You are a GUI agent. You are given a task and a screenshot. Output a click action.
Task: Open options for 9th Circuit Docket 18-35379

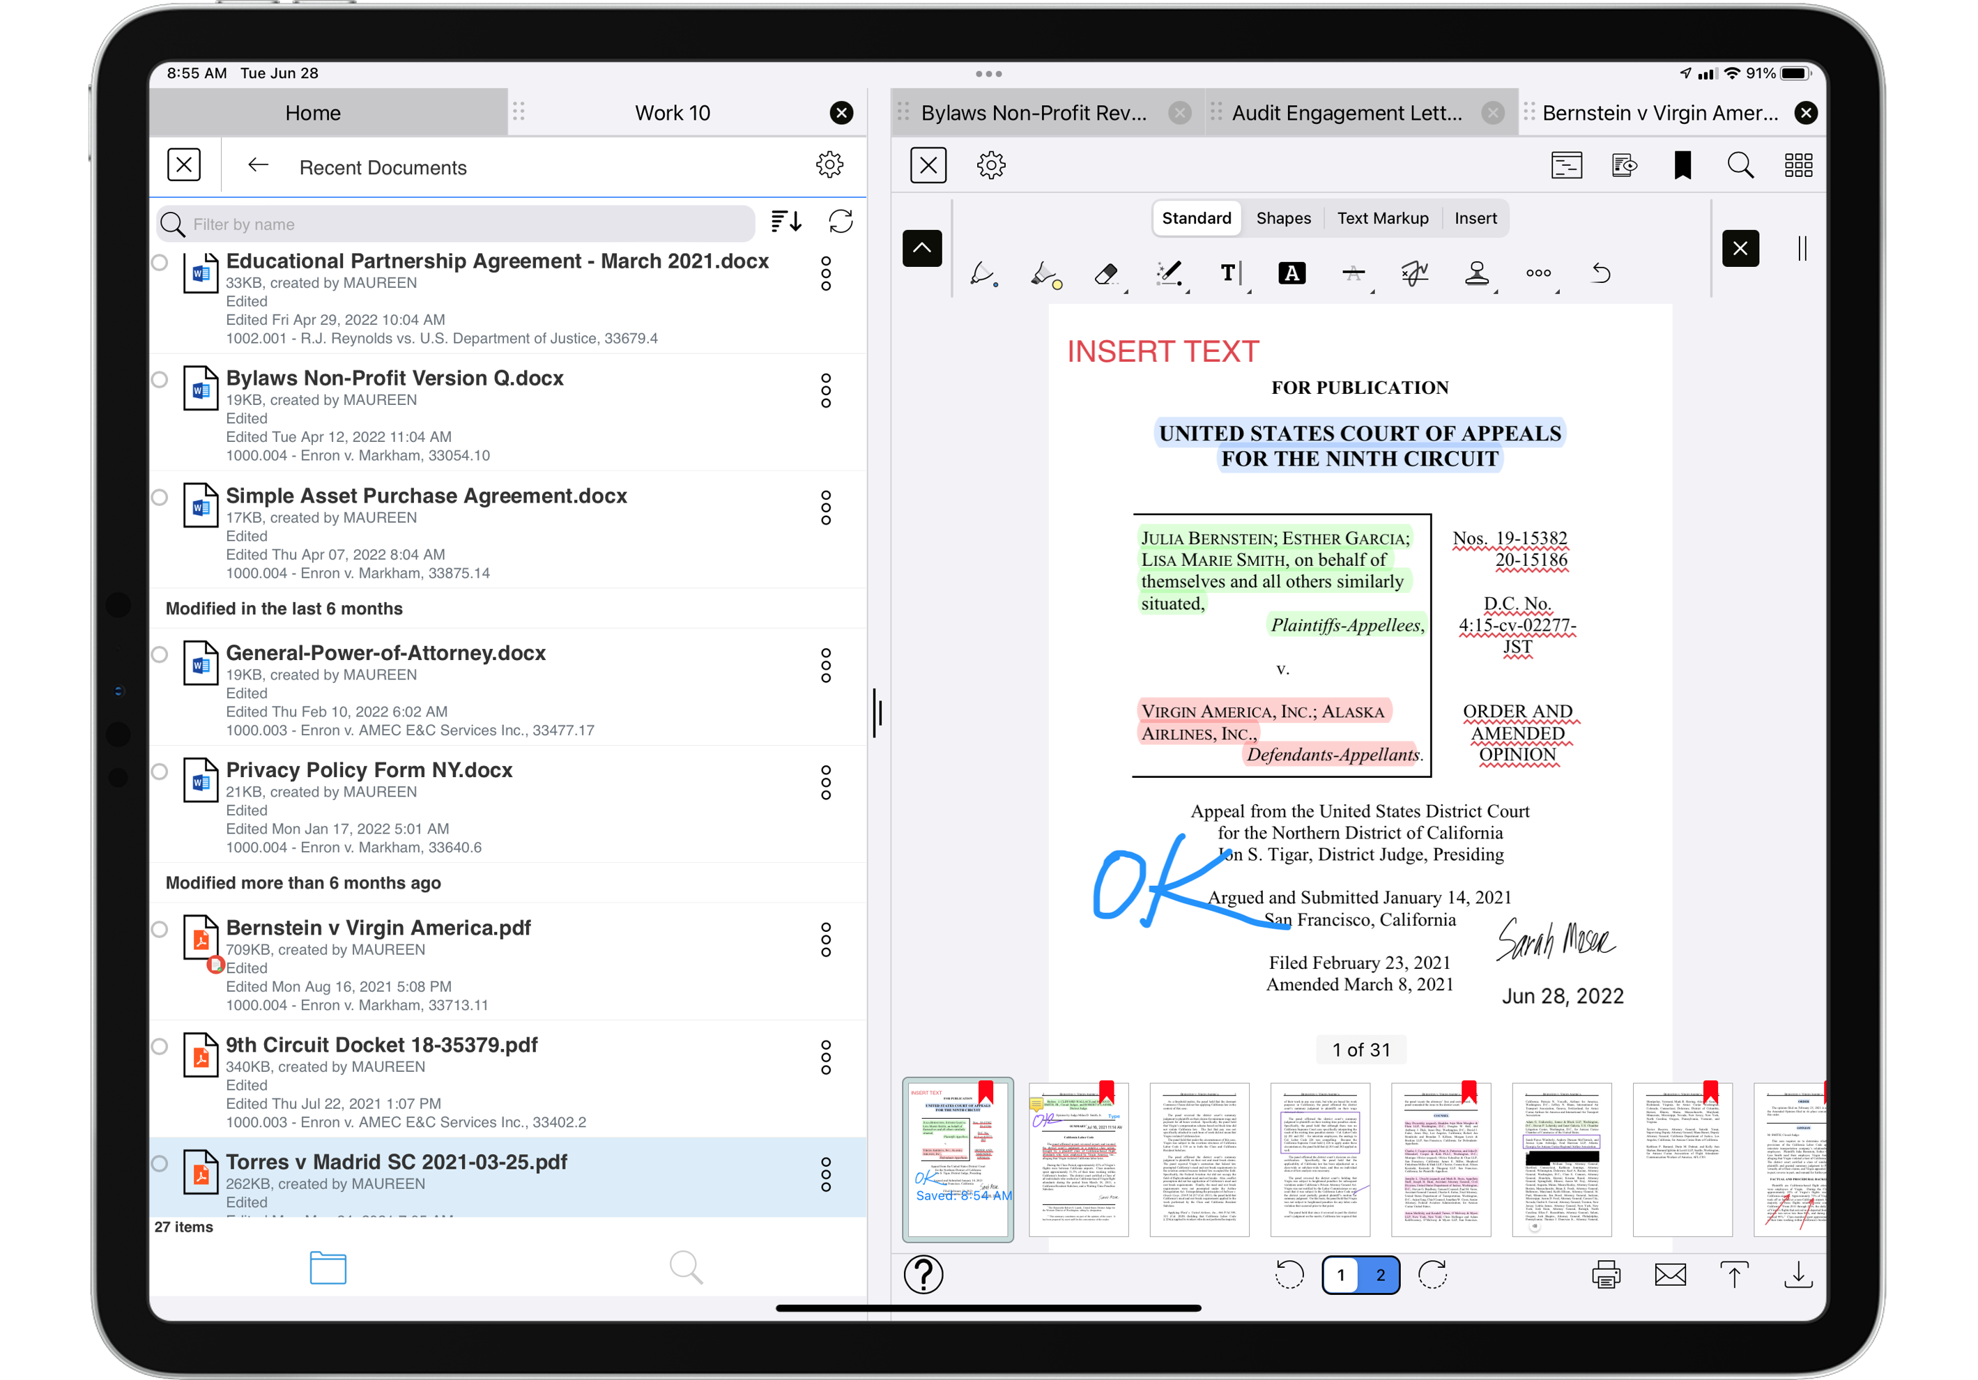pos(826,1058)
